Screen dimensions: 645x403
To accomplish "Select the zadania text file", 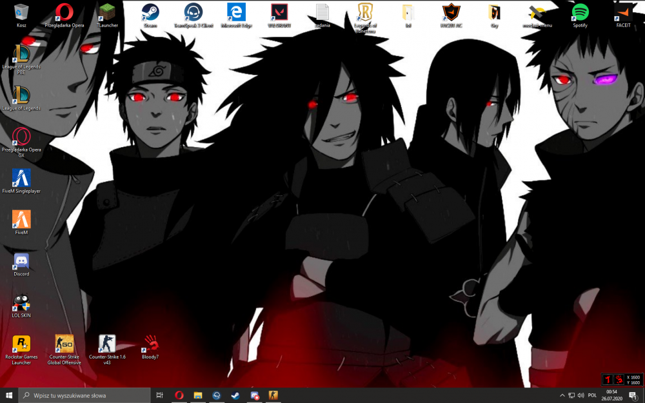I will (x=322, y=15).
